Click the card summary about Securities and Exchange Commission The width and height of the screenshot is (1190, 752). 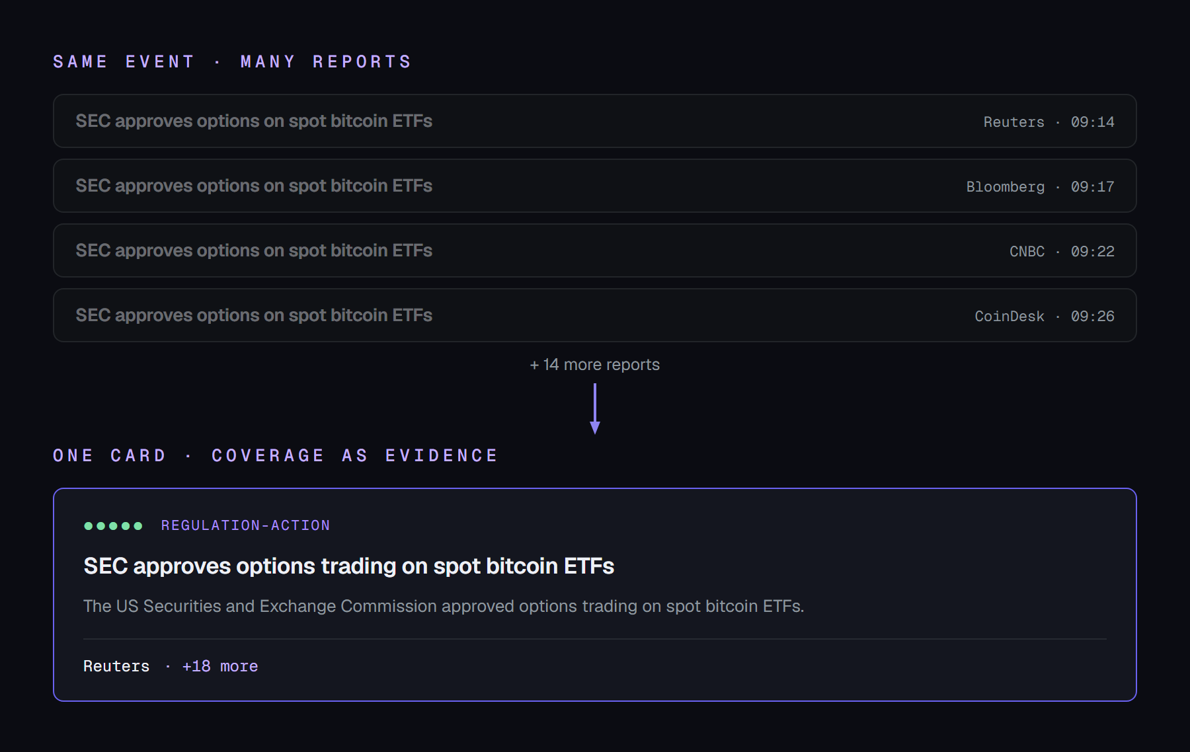[x=444, y=606]
